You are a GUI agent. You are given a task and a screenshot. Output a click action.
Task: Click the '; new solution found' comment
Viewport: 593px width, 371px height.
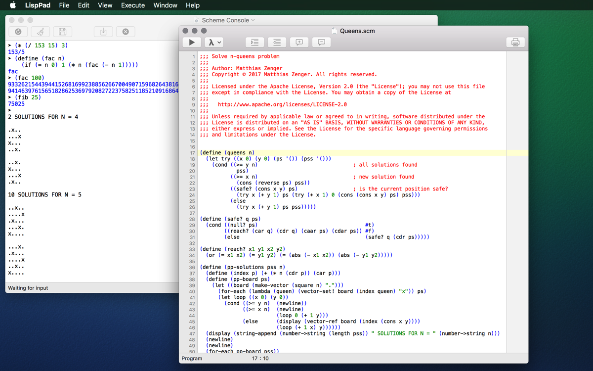[383, 177]
